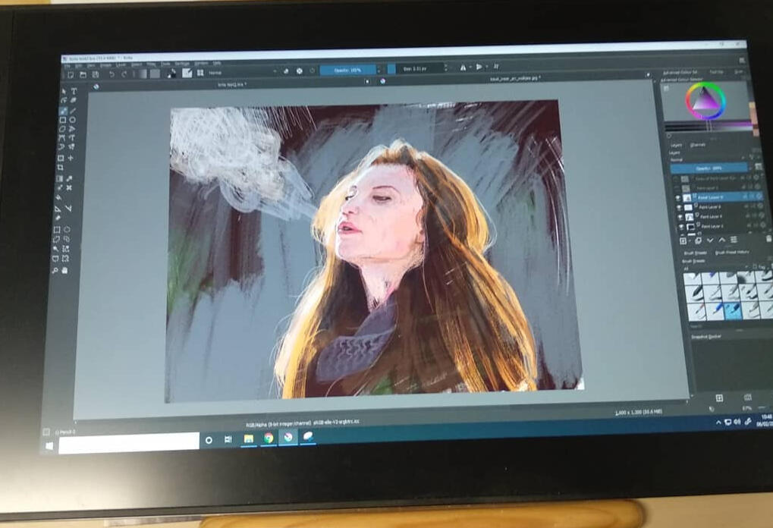Viewport: 773px width, 528px height.
Task: Hide Paint Layer 8 via eye icon
Action: click(x=679, y=208)
